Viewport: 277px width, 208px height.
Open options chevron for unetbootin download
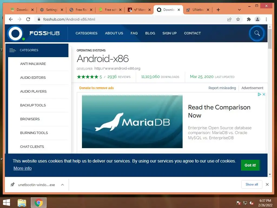[62, 185]
